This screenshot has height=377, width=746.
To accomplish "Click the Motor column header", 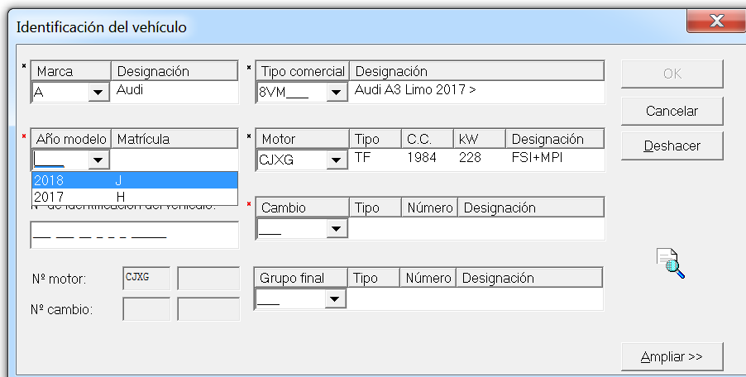I will pos(303,139).
